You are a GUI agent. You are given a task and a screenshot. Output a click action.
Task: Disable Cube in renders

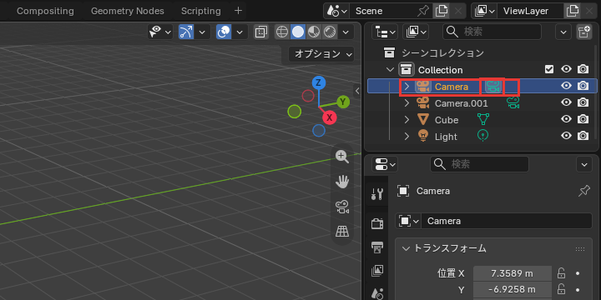[583, 119]
